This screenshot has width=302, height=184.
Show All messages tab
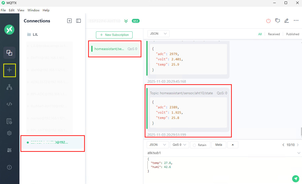tap(260, 34)
